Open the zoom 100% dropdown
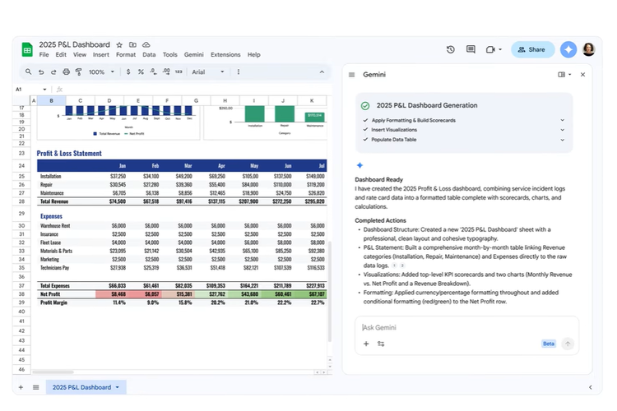 point(101,72)
